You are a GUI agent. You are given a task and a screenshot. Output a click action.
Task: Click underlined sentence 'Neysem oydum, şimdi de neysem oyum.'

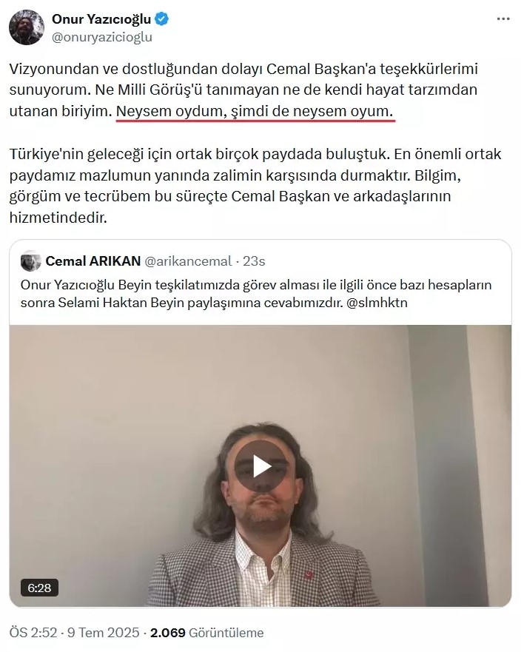(255, 112)
